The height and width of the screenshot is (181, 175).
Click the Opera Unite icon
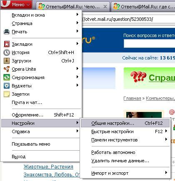(x=7, y=69)
